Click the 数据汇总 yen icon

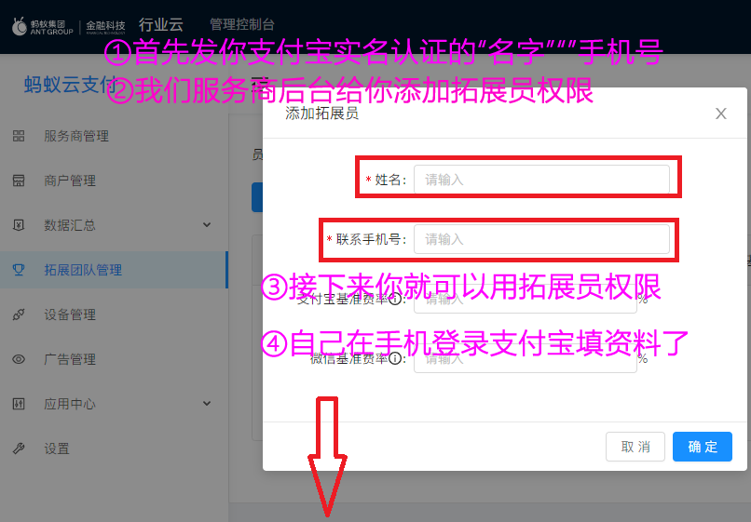(19, 225)
